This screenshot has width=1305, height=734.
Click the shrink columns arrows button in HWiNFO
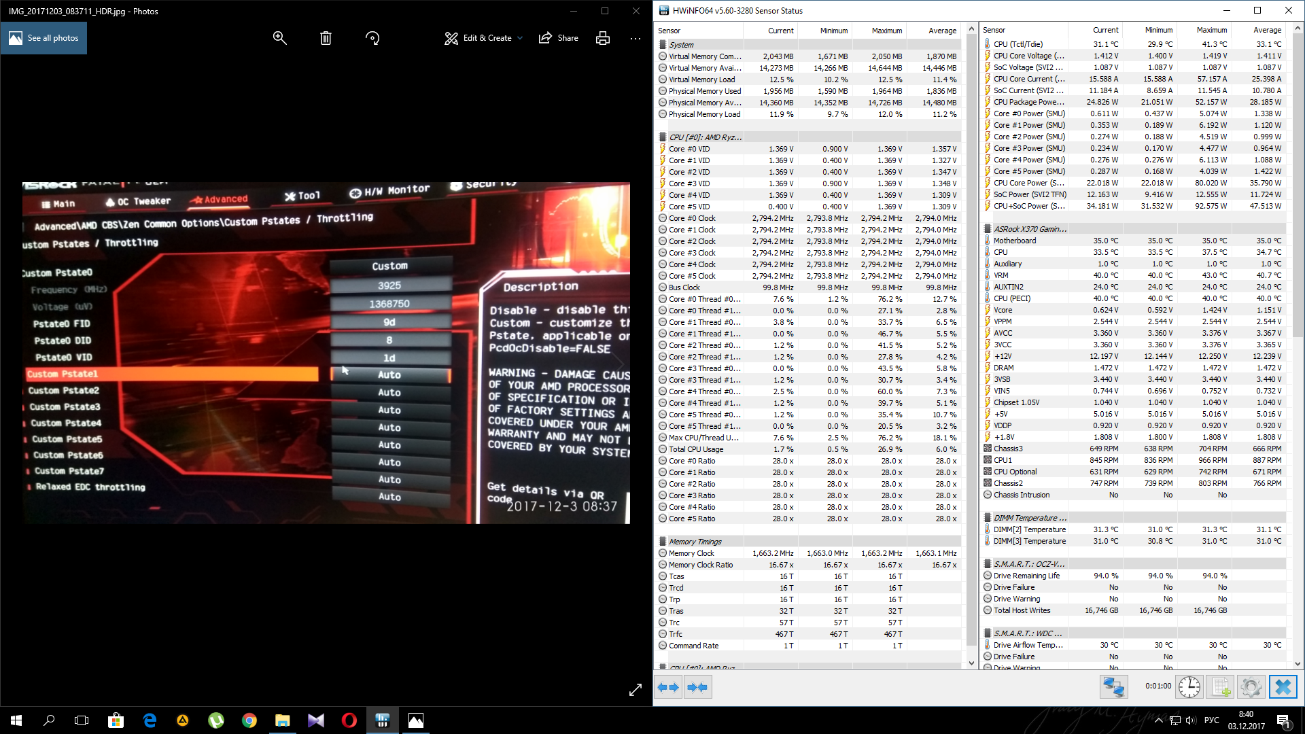(697, 687)
